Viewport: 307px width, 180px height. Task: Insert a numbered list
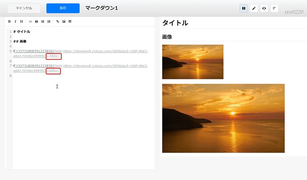[x=48, y=21]
